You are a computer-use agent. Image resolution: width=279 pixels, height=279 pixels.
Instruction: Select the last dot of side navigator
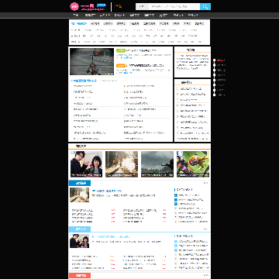tap(214, 95)
